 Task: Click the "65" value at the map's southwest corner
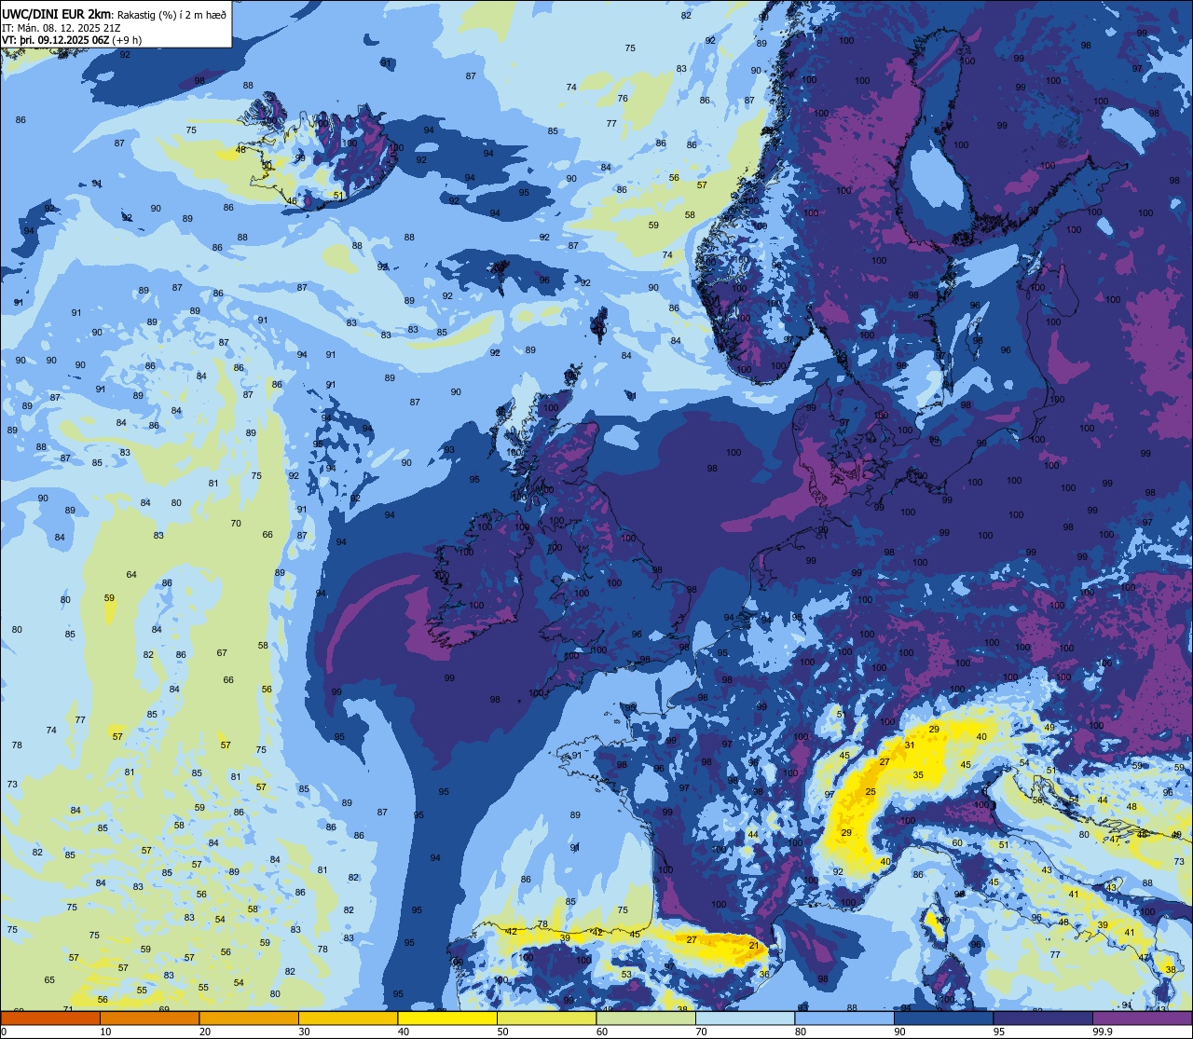pyautogui.click(x=49, y=979)
